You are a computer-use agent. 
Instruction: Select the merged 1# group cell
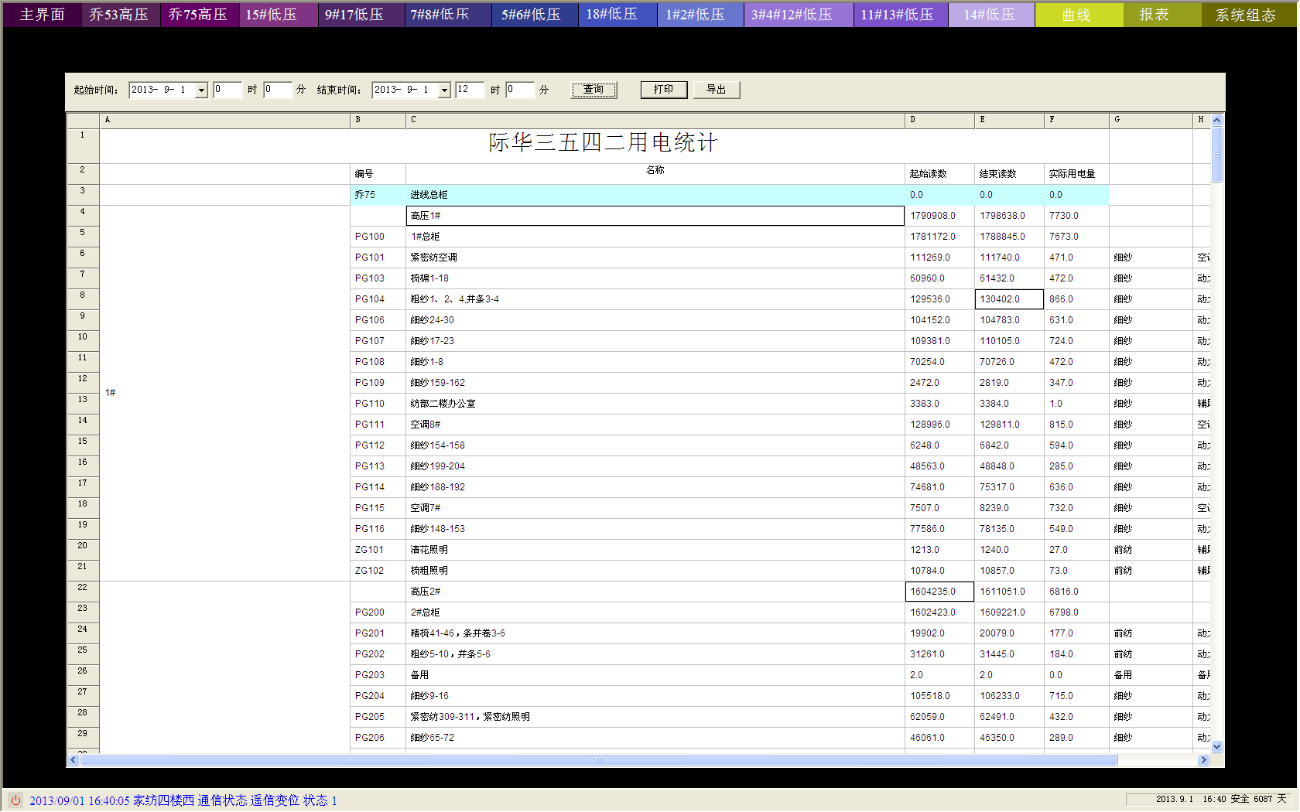tap(224, 393)
